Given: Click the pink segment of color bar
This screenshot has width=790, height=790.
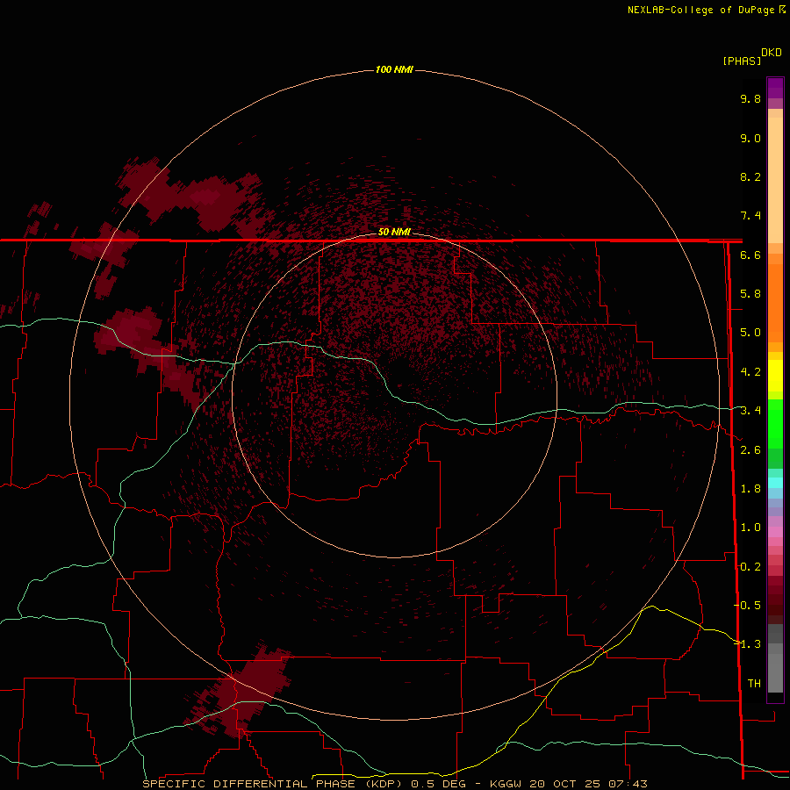Looking at the screenshot, I should (775, 532).
